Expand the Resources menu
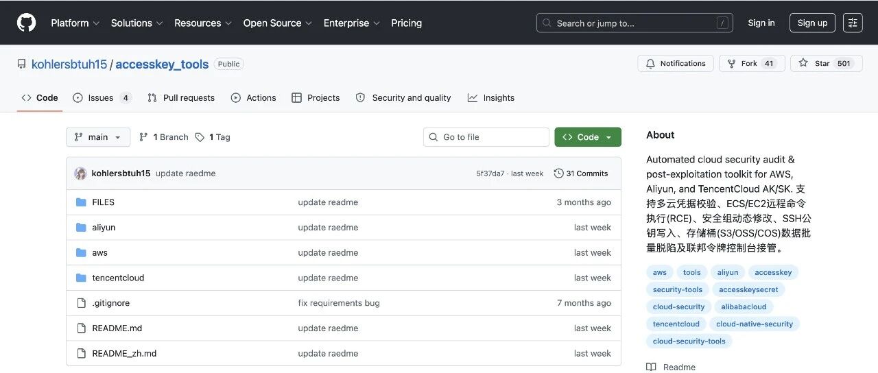The height and width of the screenshot is (373, 878). pos(203,23)
